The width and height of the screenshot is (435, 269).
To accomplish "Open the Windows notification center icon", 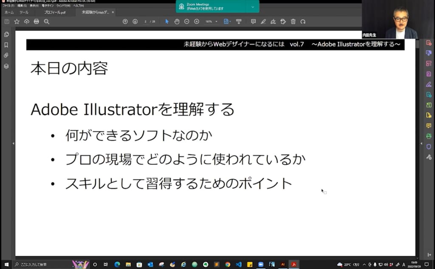I will (427, 265).
